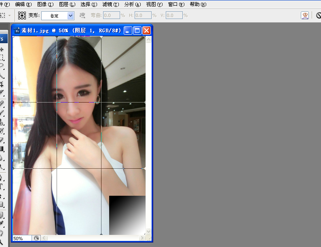Click the horizontal scrollbar left arrow

pos(44,238)
